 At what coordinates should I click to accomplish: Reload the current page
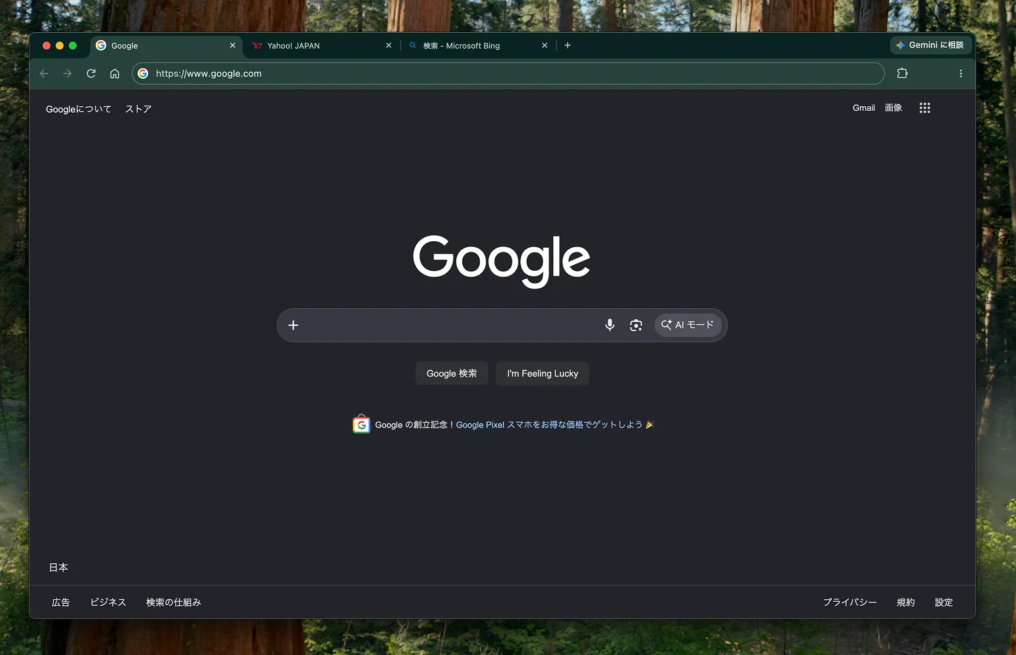91,73
